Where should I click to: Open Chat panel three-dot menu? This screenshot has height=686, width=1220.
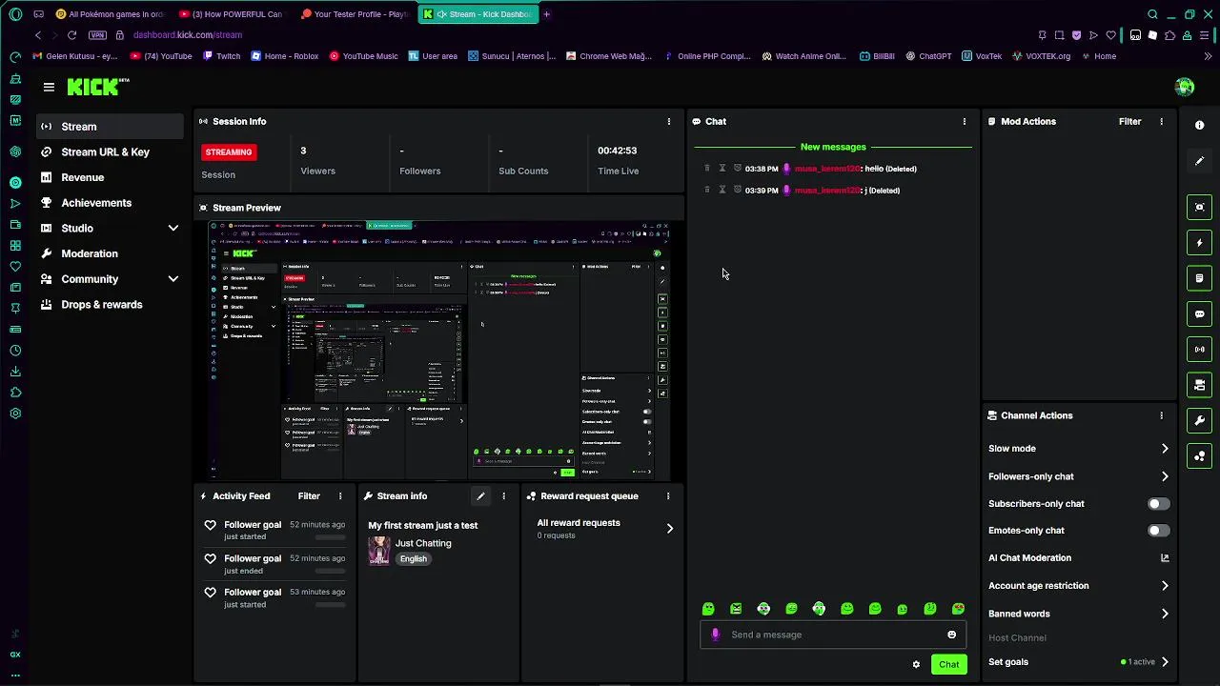(965, 122)
